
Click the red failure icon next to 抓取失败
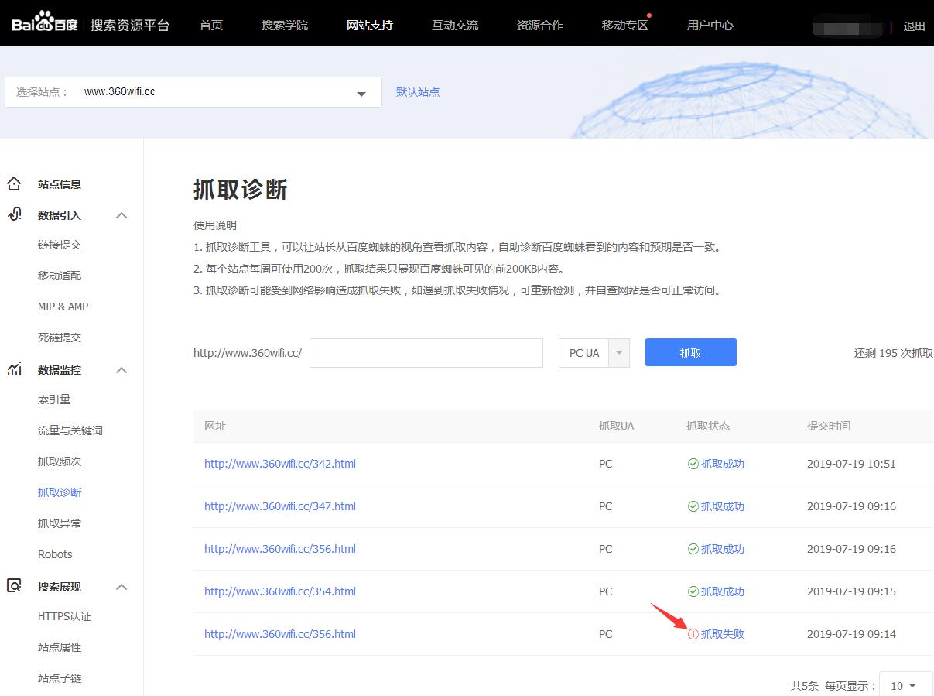(695, 633)
